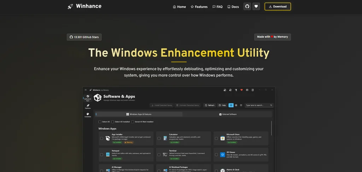Tick the Microsoft Store checkbox
The height and width of the screenshot is (172, 362).
tap(216, 138)
